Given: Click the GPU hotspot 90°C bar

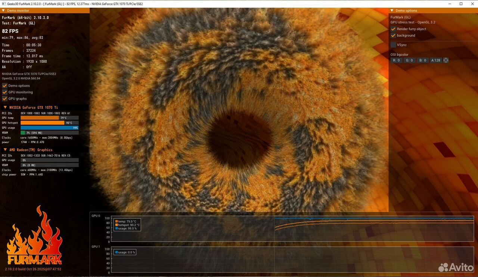Looking at the screenshot, I should [49, 123].
